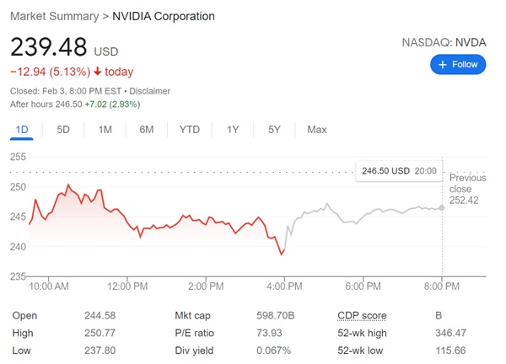Image resolution: width=506 pixels, height=364 pixels.
Task: Select the 5Y chart tab
Action: click(x=274, y=130)
